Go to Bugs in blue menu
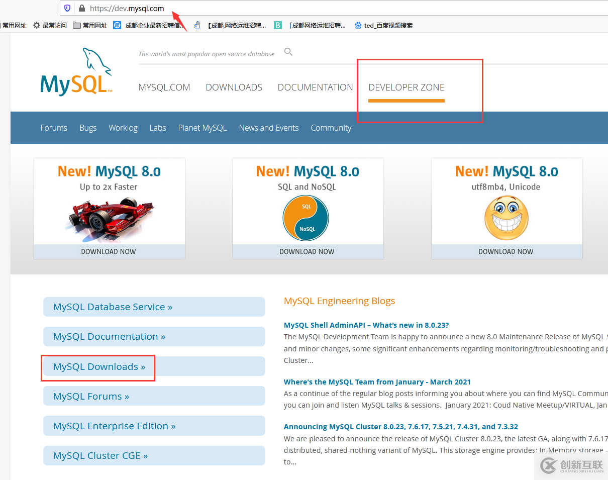608x480 pixels. pos(88,128)
